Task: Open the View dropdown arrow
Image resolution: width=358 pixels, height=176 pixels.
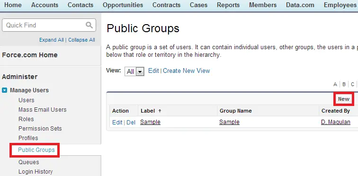Action: (x=140, y=71)
